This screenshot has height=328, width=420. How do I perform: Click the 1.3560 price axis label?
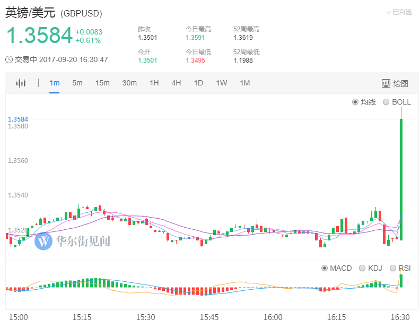coord(18,161)
